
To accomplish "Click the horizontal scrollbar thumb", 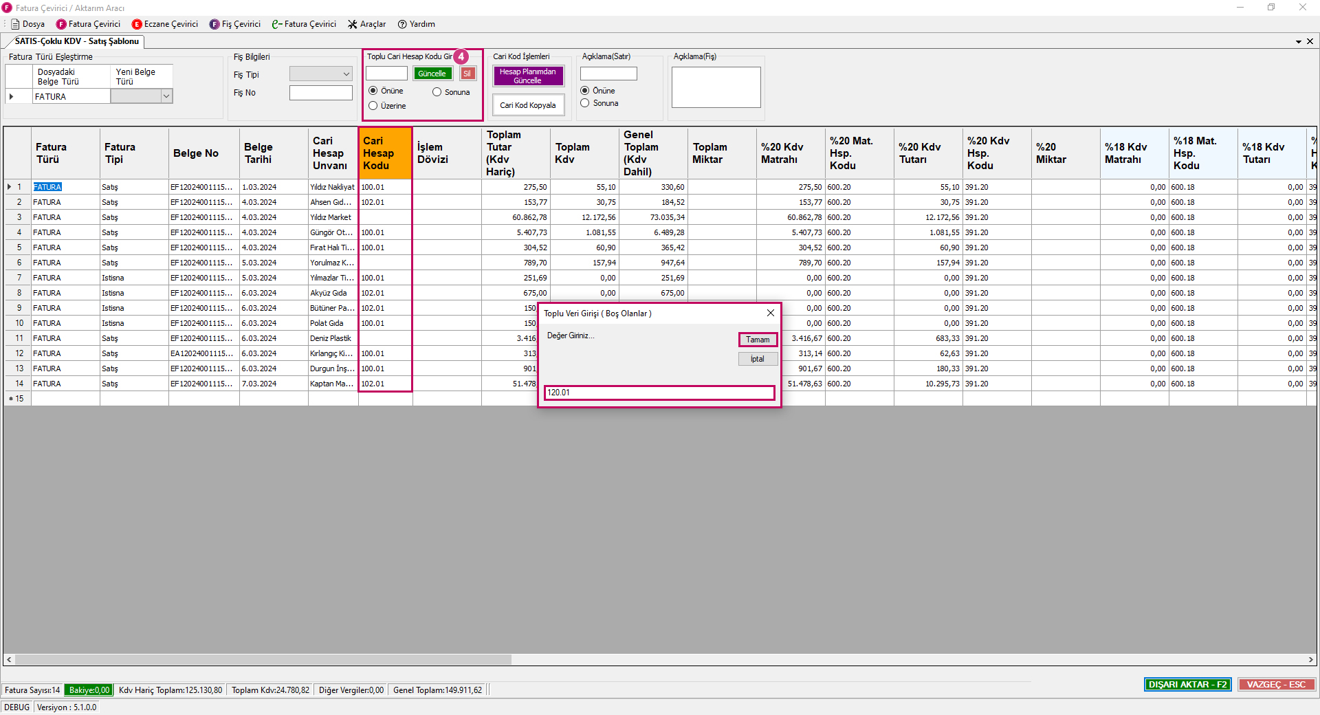I will point(263,660).
